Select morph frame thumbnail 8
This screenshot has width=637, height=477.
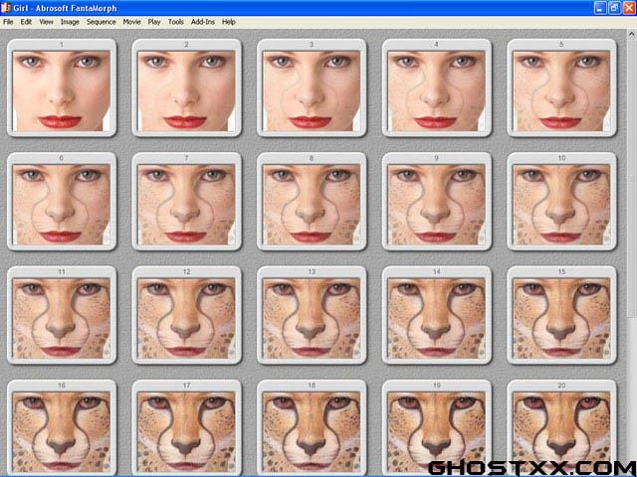[x=312, y=202]
